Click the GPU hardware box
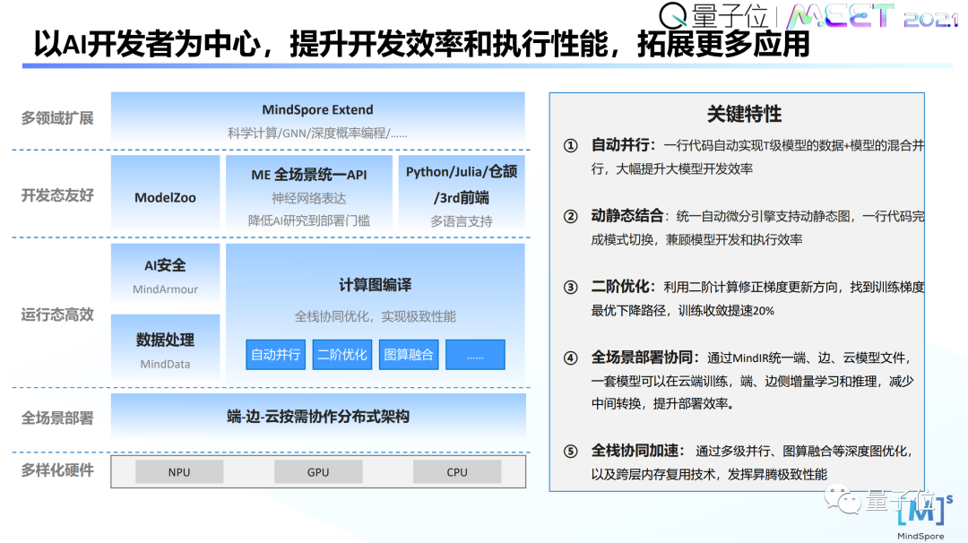Viewport: 968px width, 543px height. point(318,472)
